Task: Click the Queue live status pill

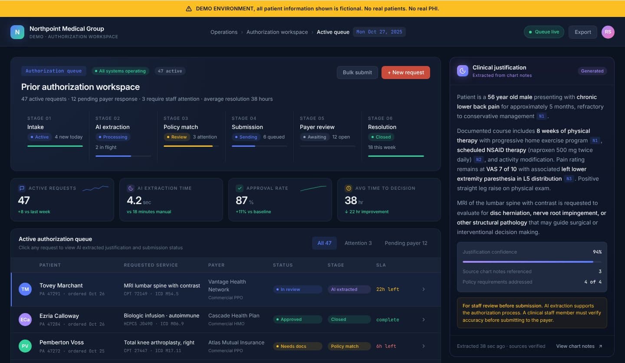Action: click(x=544, y=32)
